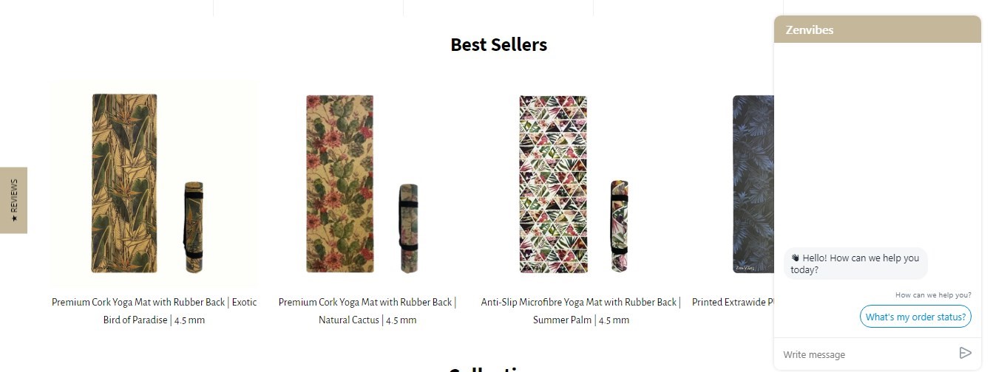The image size is (993, 372).
Task: Click the 'Best Sellers' heading
Action: [x=499, y=44]
